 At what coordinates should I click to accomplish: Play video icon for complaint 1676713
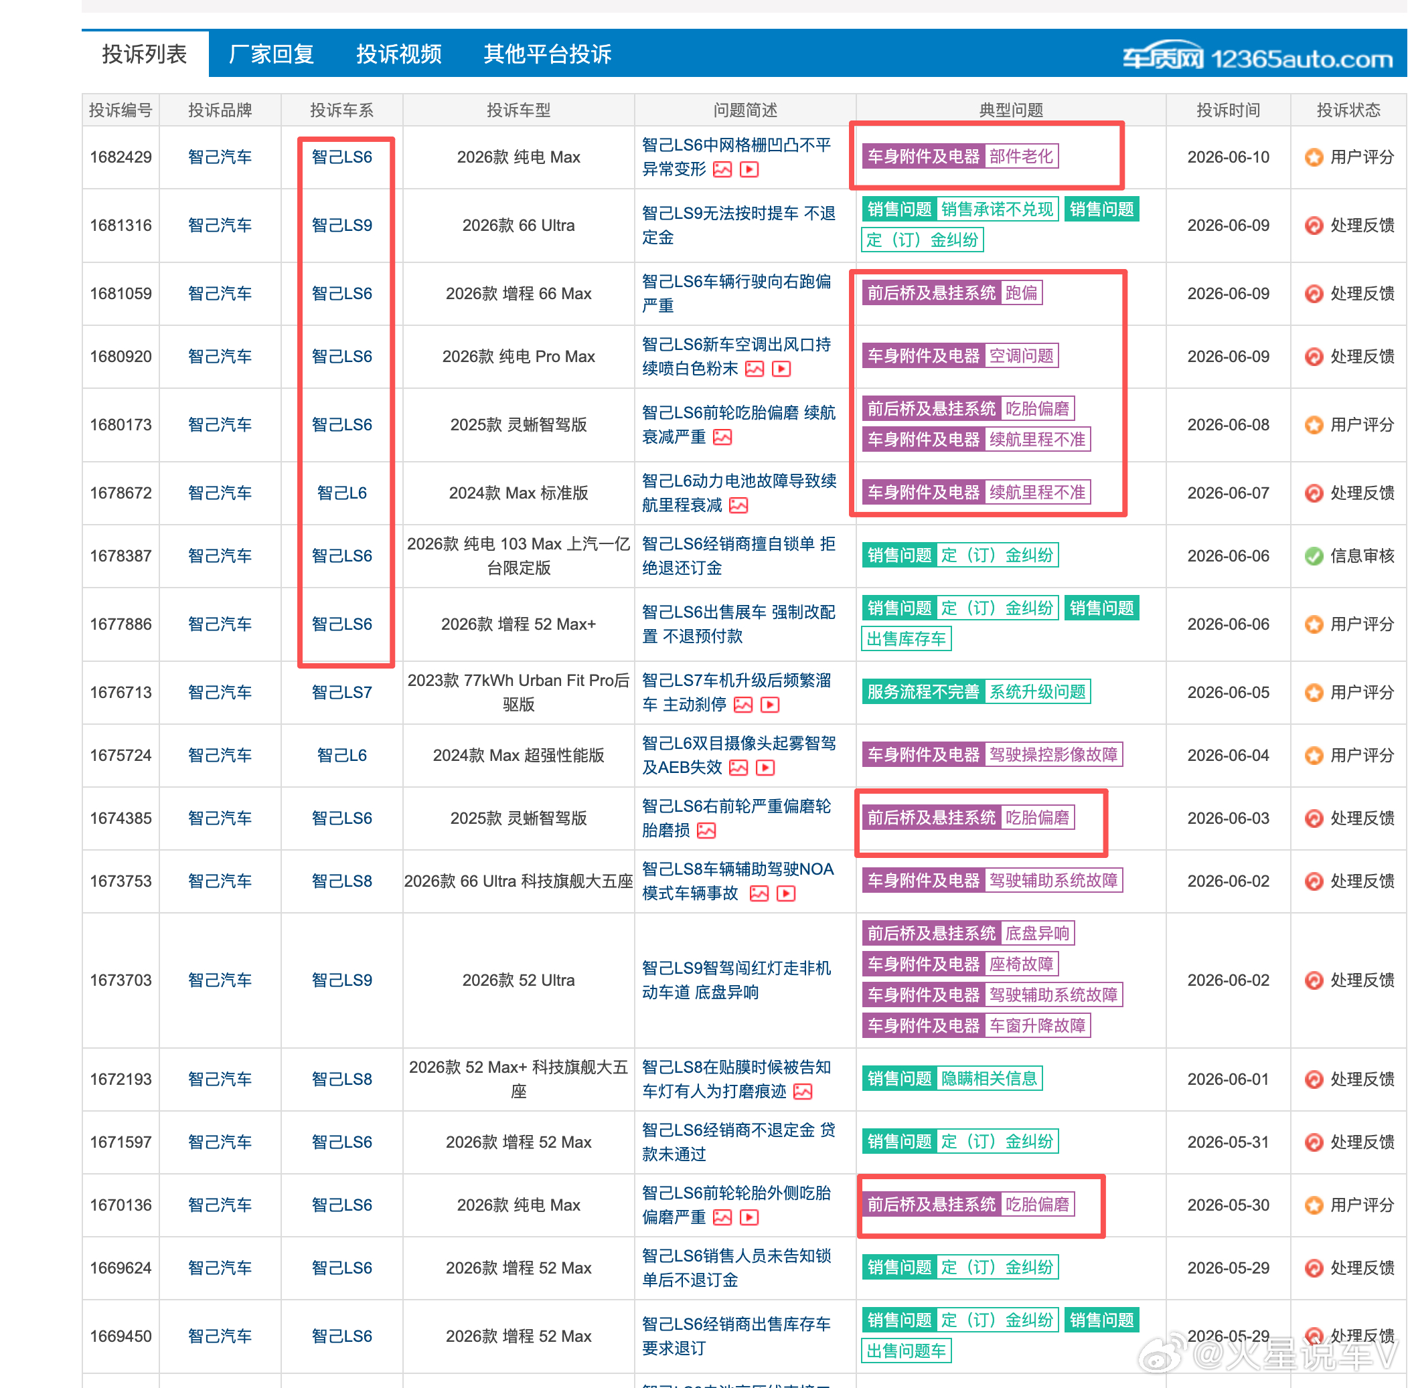771,705
